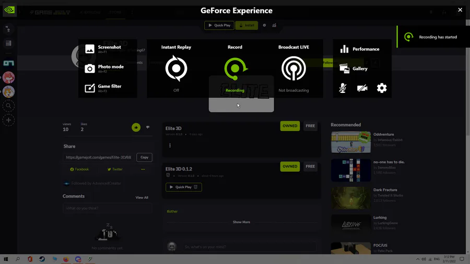Open the Game filter option

point(103,88)
